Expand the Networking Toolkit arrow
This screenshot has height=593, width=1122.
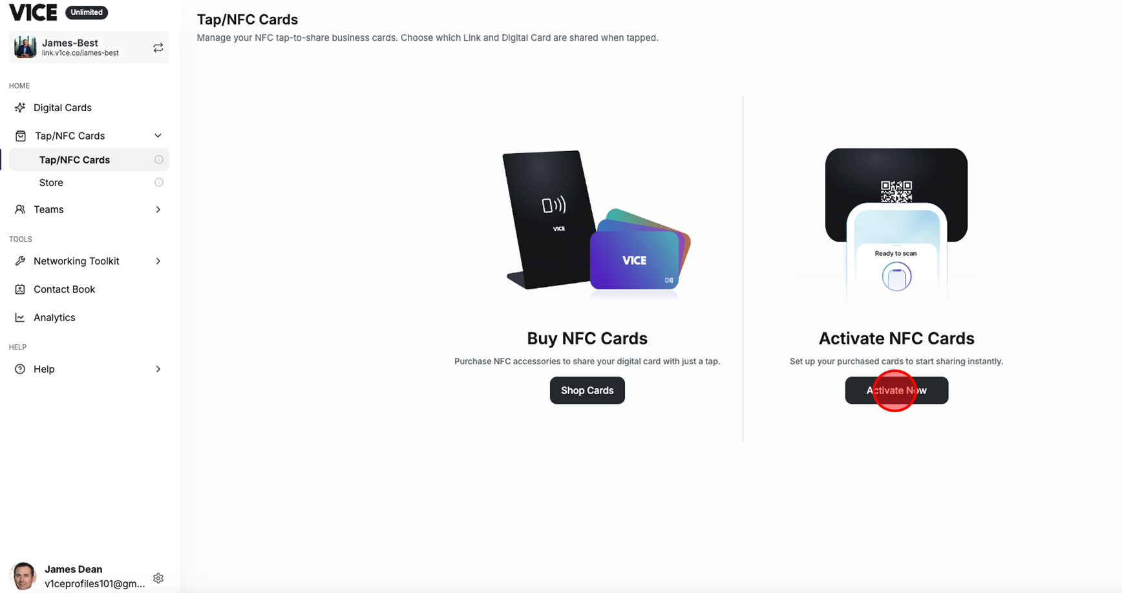point(158,261)
